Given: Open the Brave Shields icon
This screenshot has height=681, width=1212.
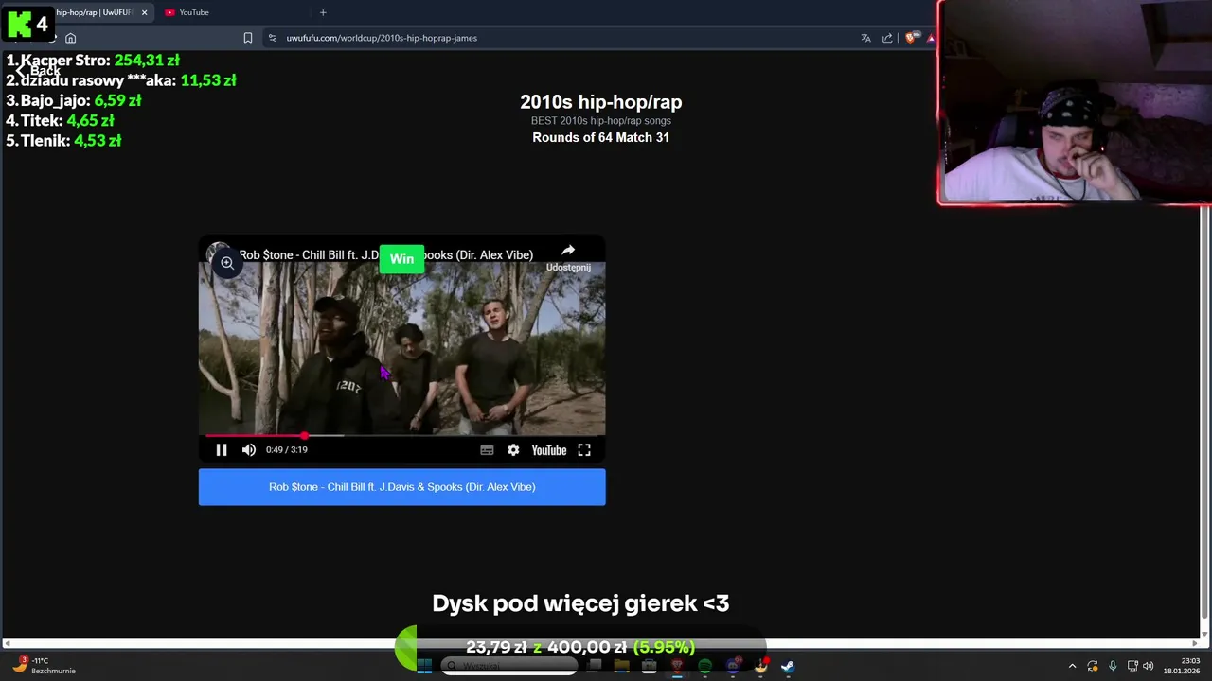Looking at the screenshot, I should [911, 38].
